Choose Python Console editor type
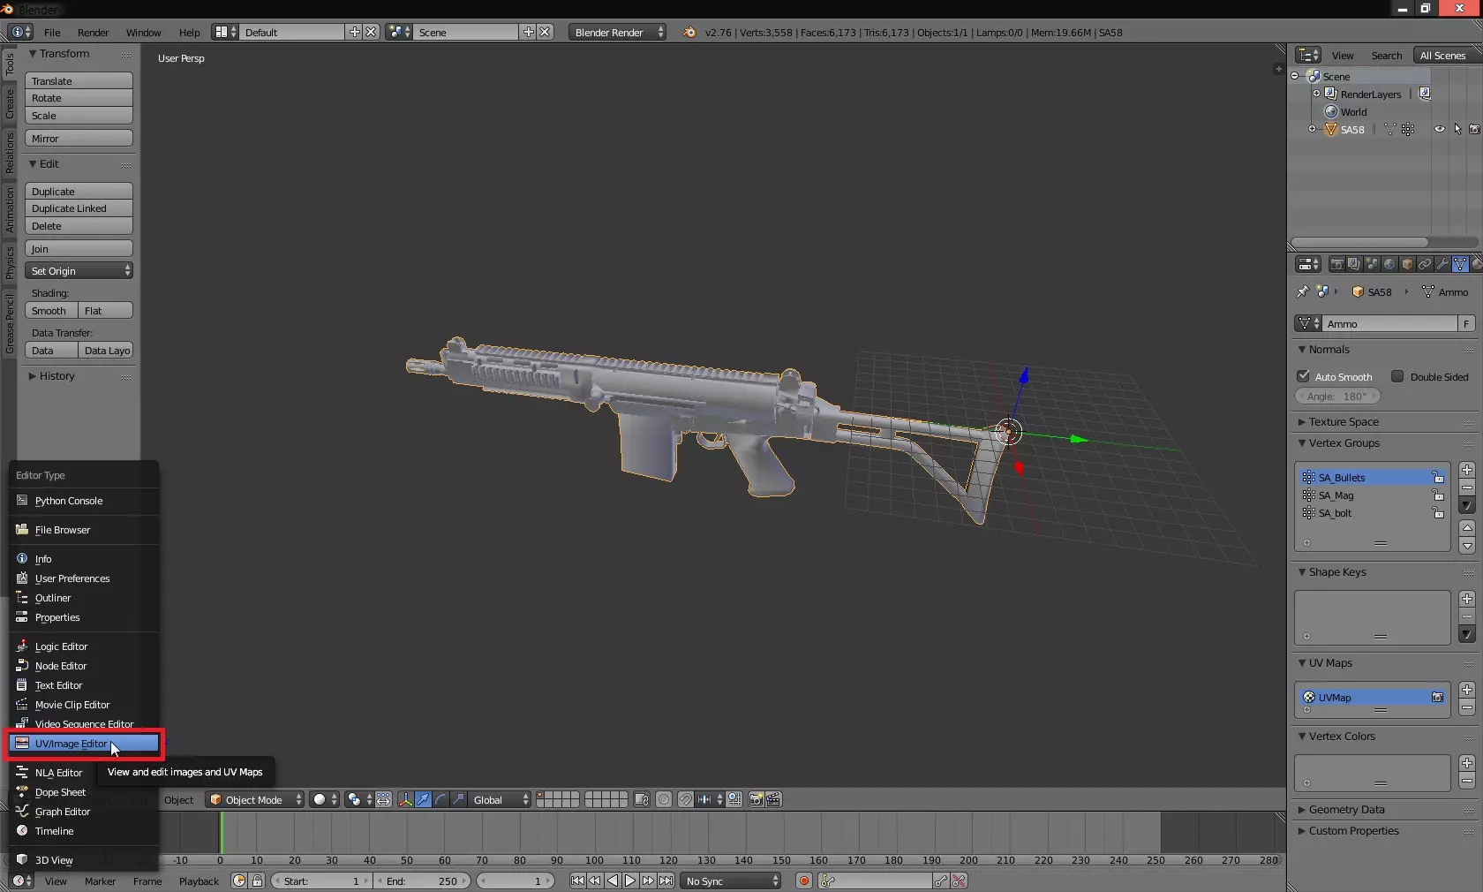Screen dimensions: 1483x892 click(69, 501)
